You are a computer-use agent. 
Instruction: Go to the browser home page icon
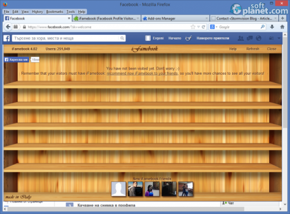(282, 27)
